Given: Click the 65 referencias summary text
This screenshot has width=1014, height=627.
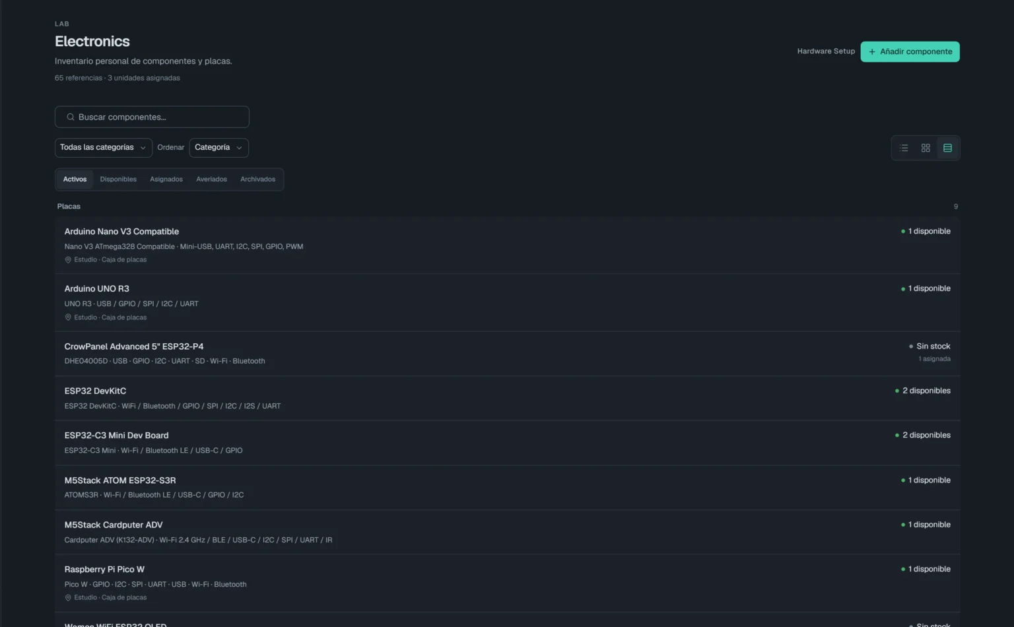Looking at the screenshot, I should point(79,78).
